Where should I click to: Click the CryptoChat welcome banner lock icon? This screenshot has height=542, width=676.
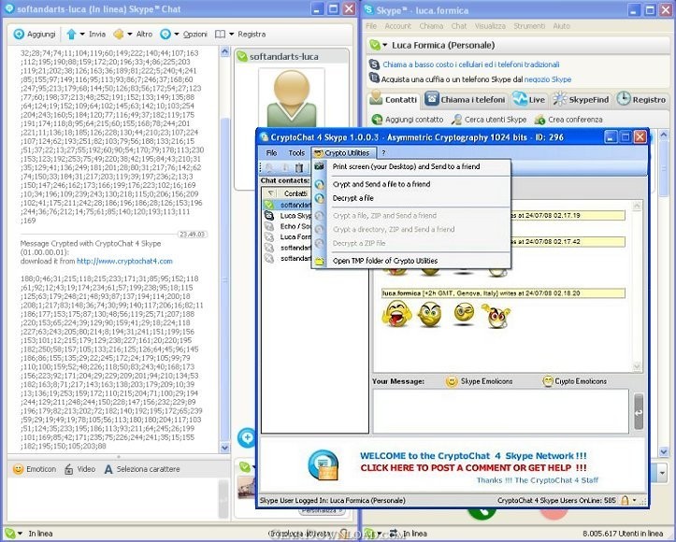click(324, 465)
